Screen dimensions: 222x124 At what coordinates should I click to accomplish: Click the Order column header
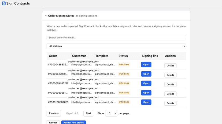click(x=53, y=56)
